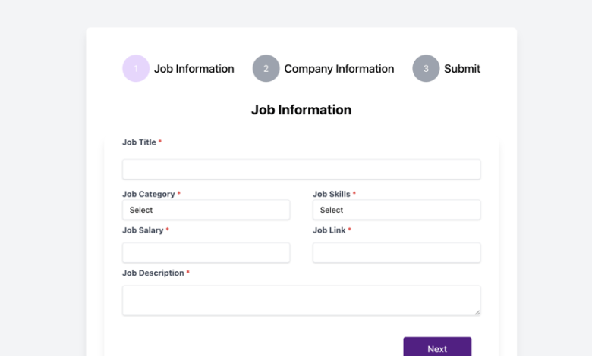Go to Company Information step label
Screen dimensions: 592x356
tap(339, 69)
